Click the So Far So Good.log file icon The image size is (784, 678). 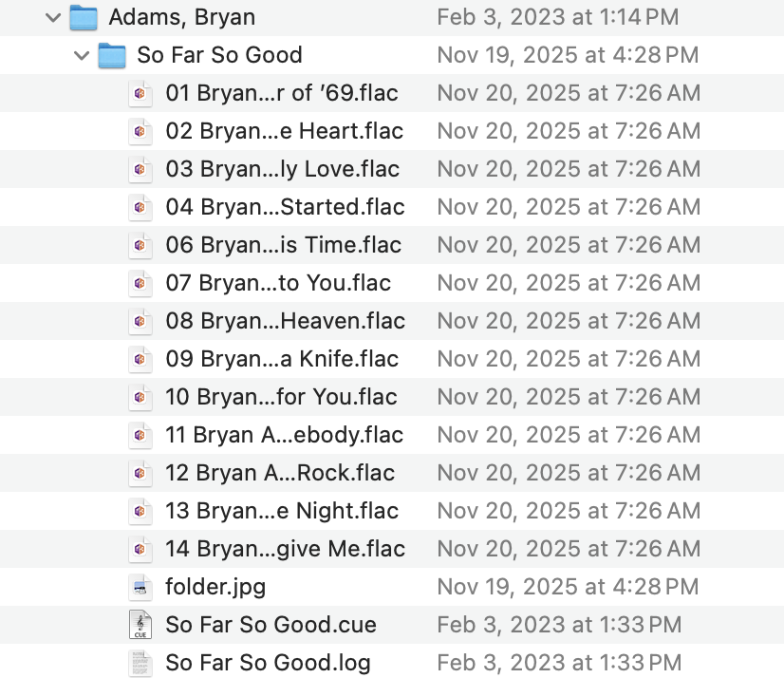[140, 663]
